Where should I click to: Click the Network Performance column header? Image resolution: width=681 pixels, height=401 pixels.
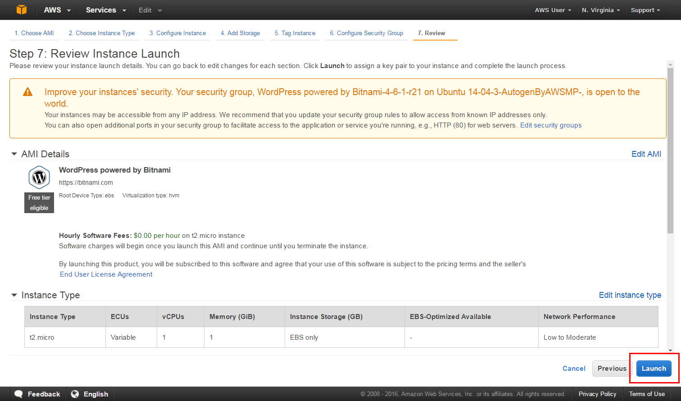click(598, 317)
